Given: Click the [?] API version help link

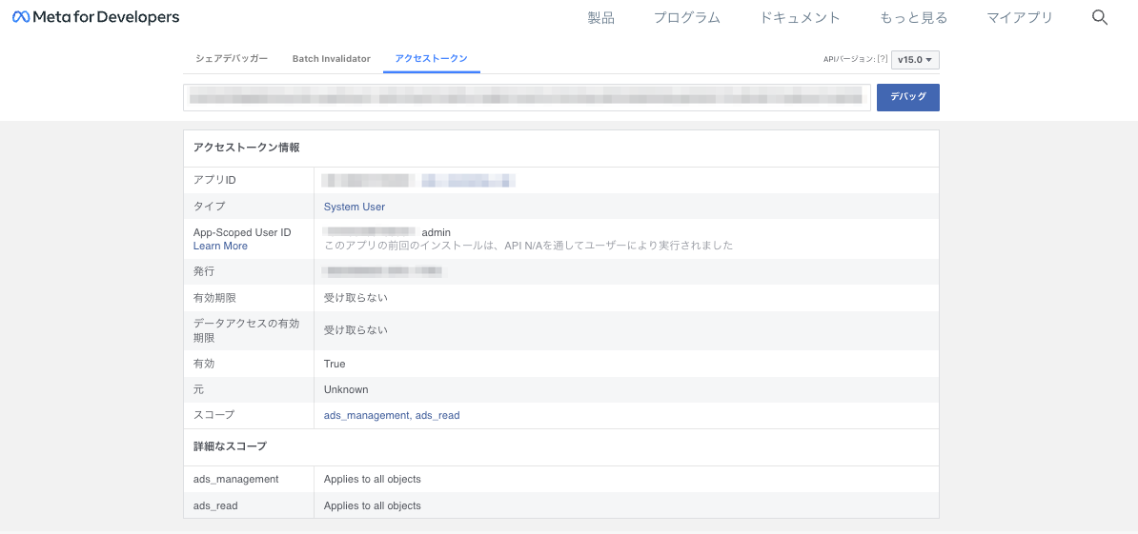Looking at the screenshot, I should pyautogui.click(x=883, y=60).
